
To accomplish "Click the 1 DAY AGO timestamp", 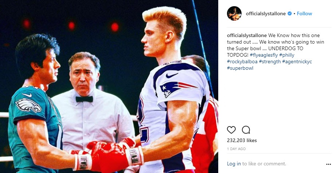I will coord(236,149).
